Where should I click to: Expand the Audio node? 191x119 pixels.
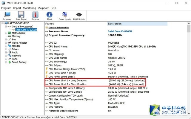tap(6, 52)
